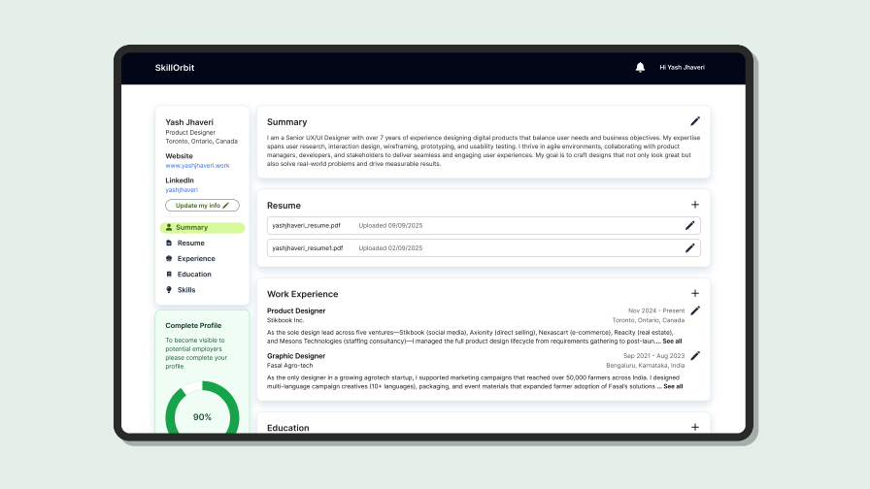Click Stikbook Inc. company name
The width and height of the screenshot is (870, 489).
[285, 320]
